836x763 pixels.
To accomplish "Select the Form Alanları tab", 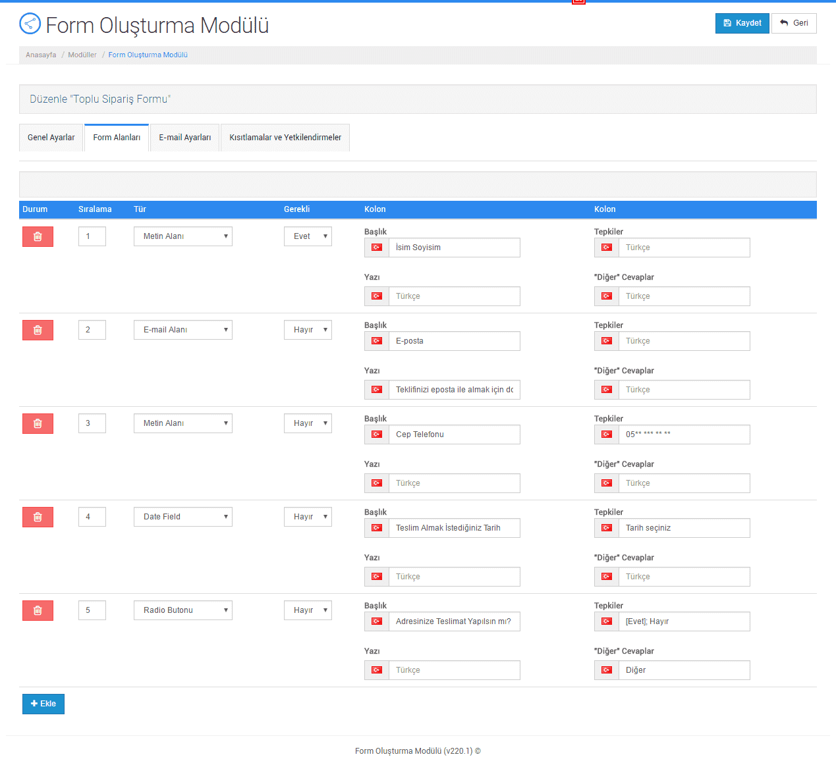I will [x=117, y=138].
